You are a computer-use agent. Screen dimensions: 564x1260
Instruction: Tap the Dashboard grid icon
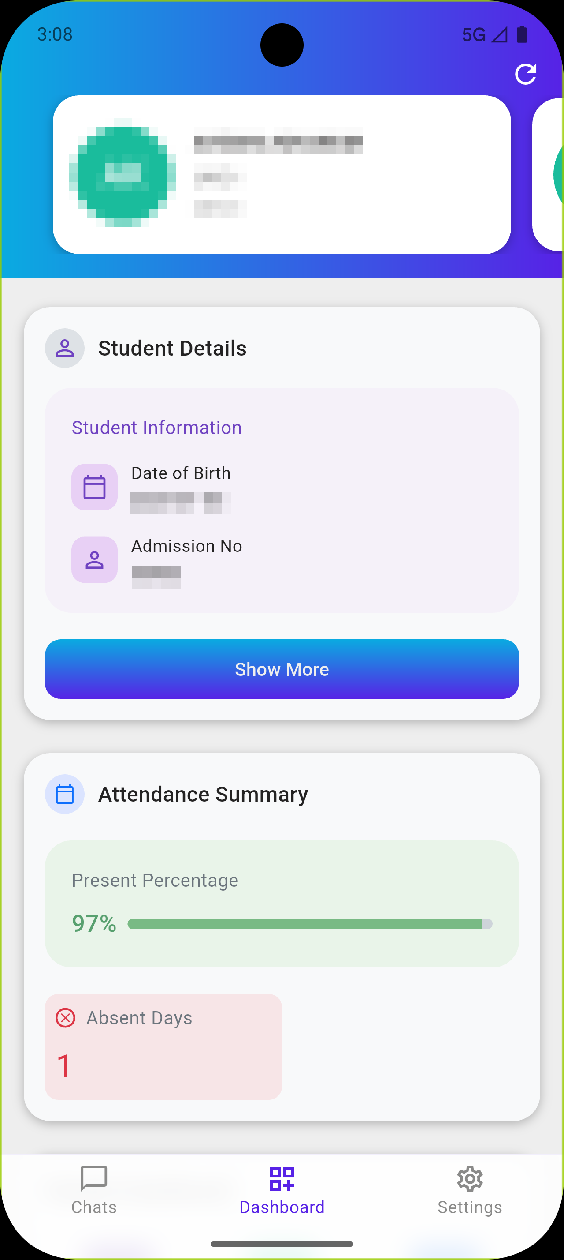point(282,1179)
